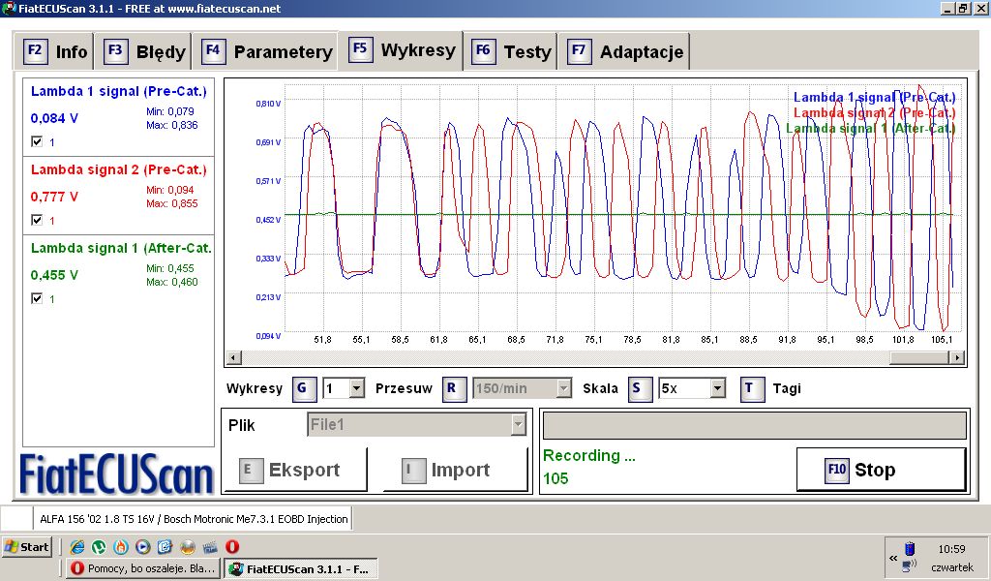
Task: Launch Windows Media Player from quick launch
Action: [x=142, y=547]
